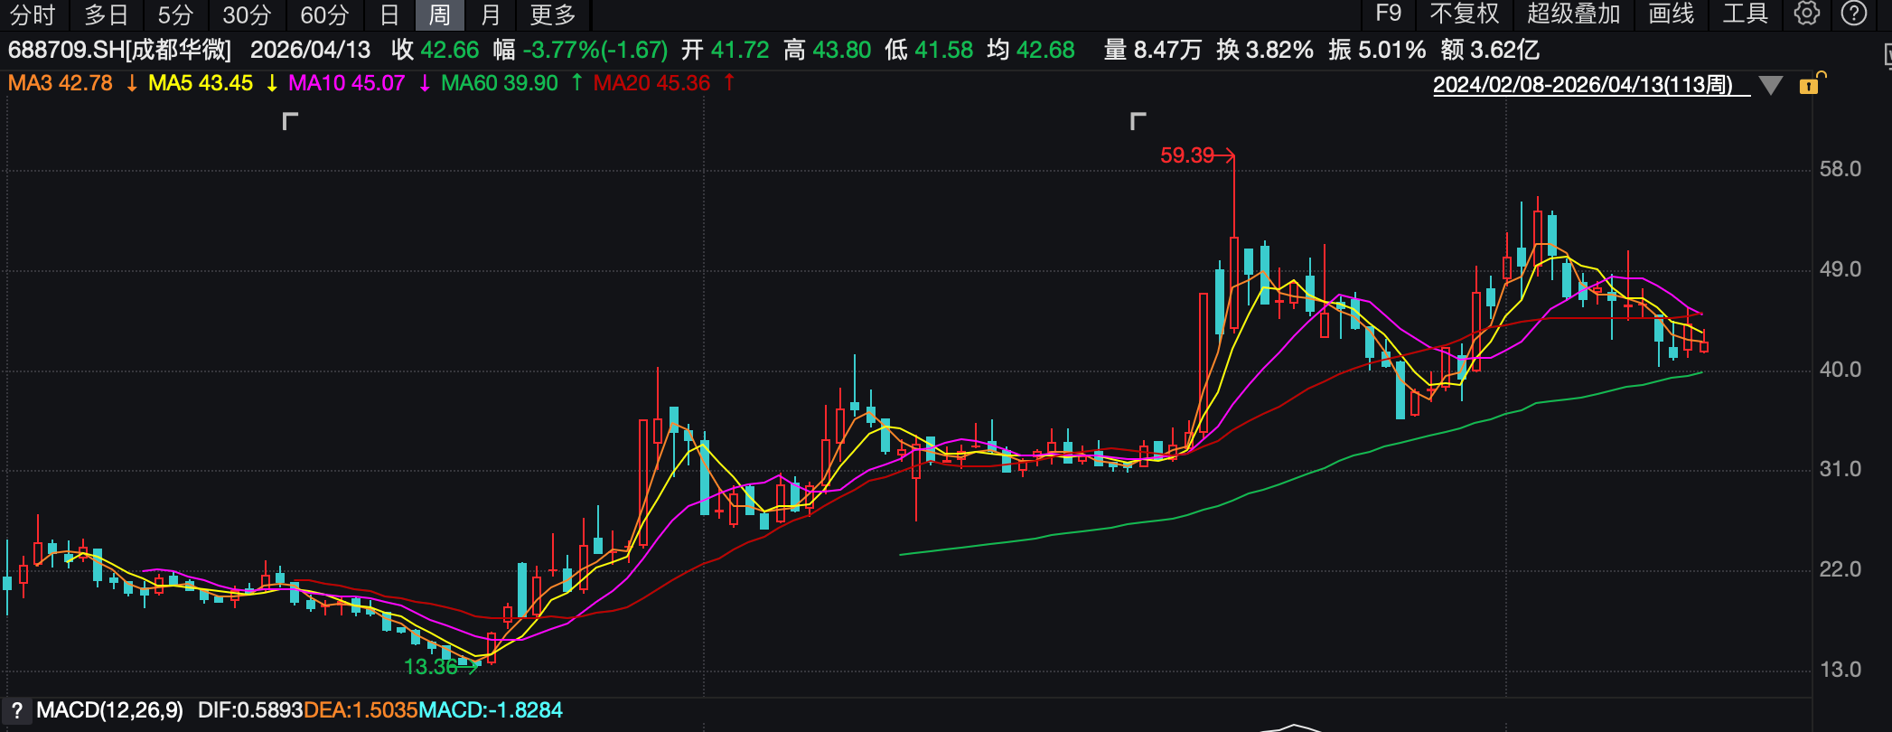The width and height of the screenshot is (1892, 732).
Task: Click the 13.36 low price label
Action: pos(430,667)
